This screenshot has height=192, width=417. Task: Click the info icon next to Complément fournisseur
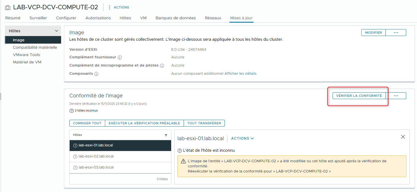(x=119, y=57)
